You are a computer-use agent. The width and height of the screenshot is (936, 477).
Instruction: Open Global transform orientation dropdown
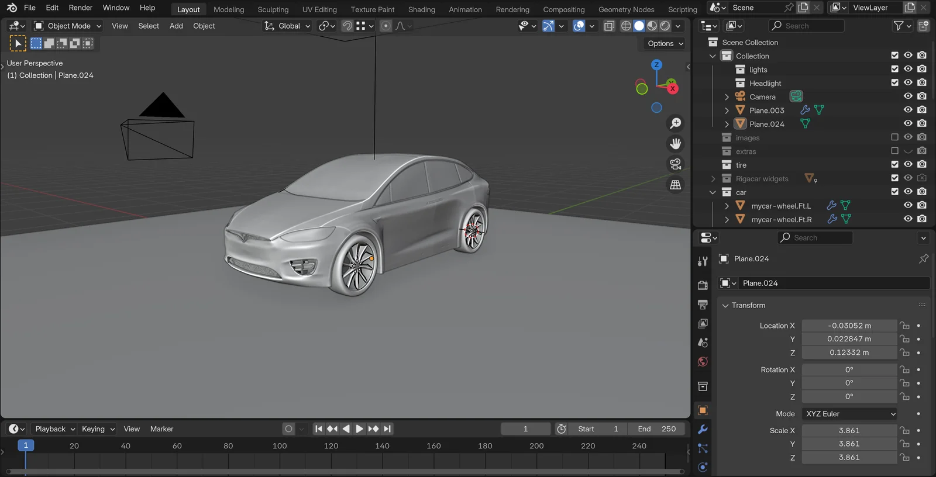coord(287,26)
